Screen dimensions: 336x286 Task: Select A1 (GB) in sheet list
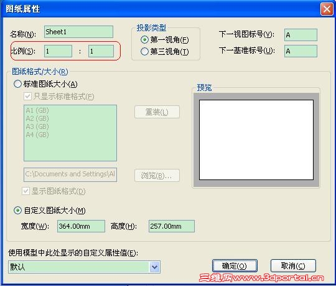37,110
